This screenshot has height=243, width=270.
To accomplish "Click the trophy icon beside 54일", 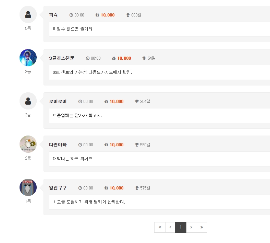I will tap(144, 58).
